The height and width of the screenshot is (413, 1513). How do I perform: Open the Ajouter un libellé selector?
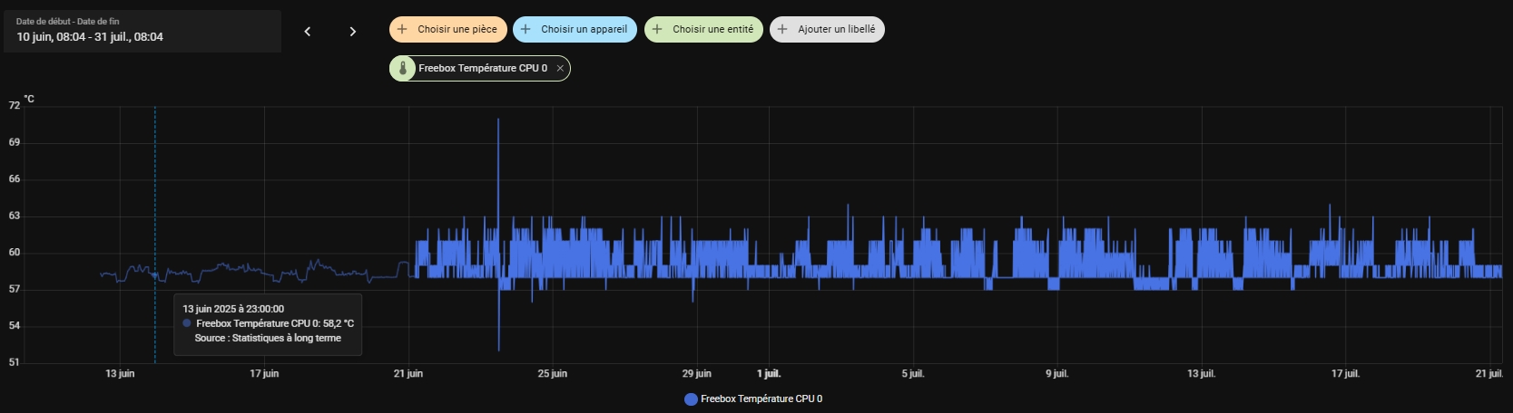tap(827, 29)
